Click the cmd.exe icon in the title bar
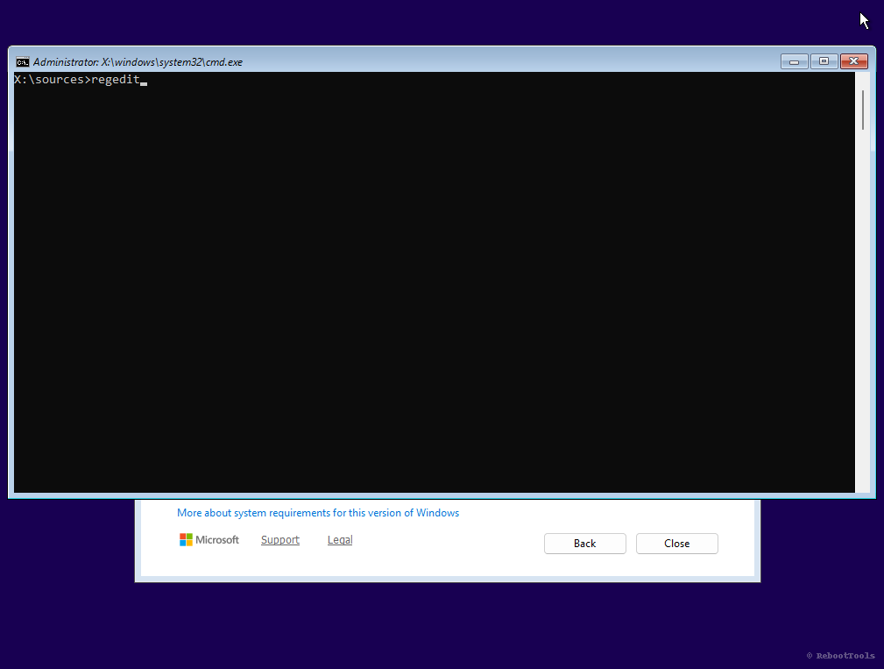The height and width of the screenshot is (669, 884). (x=22, y=61)
